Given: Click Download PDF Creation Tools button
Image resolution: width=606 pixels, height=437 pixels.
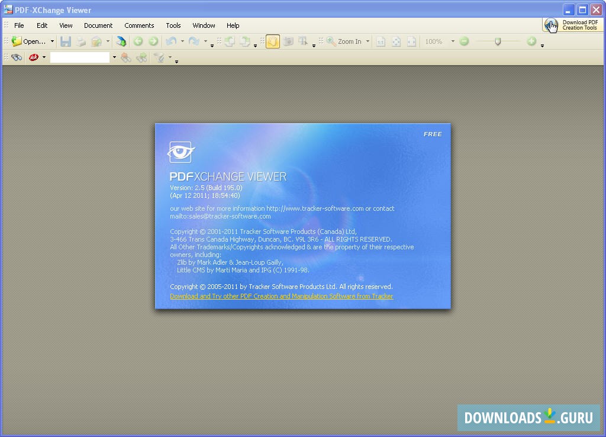Looking at the screenshot, I should click(572, 25).
